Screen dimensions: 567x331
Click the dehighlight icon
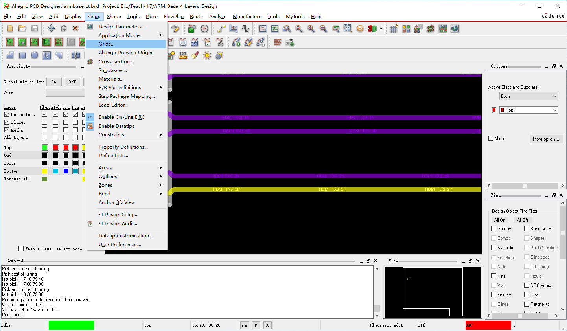(219, 55)
